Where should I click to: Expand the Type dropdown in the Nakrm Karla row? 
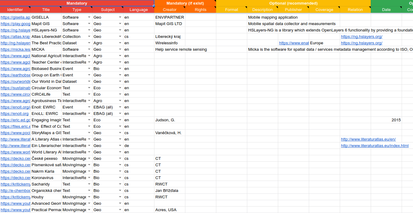89,171
